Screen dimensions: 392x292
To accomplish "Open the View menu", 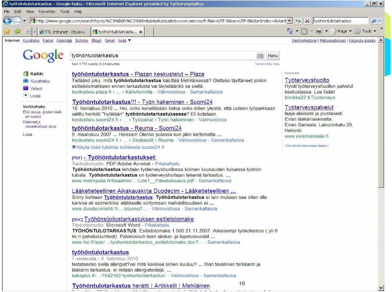I will point(30,11).
